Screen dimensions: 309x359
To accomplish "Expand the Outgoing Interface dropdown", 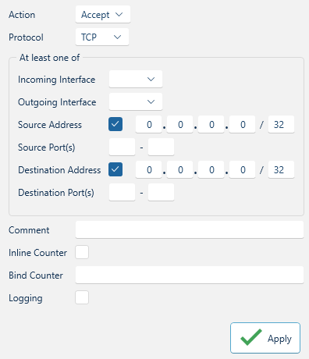I will coord(136,101).
